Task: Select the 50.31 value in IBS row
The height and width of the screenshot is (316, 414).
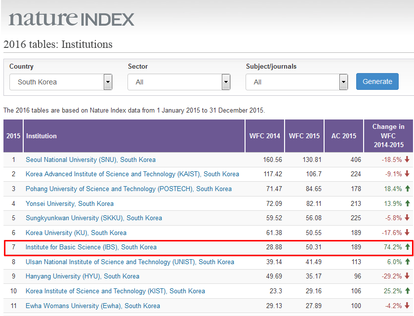Action: (313, 247)
